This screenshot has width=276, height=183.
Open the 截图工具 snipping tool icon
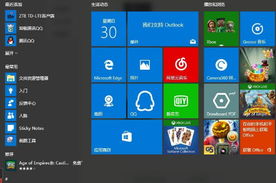coord(11,140)
